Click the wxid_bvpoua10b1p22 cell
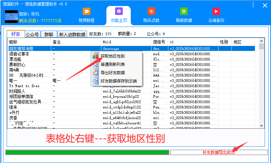The image size is (271, 163). (126, 96)
